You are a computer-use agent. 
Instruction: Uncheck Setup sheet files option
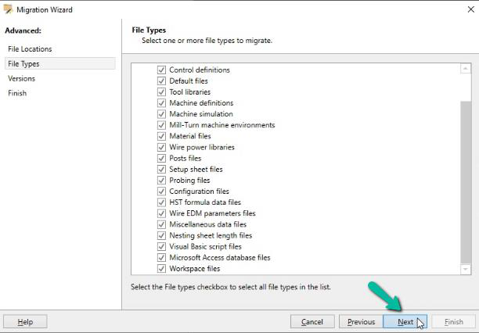pos(161,169)
